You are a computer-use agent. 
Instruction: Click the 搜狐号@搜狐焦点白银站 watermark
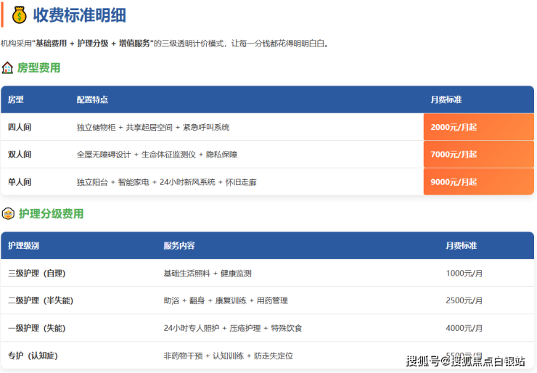[465, 361]
